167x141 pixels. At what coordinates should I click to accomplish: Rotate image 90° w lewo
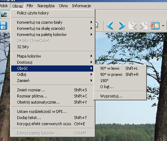point(120,68)
